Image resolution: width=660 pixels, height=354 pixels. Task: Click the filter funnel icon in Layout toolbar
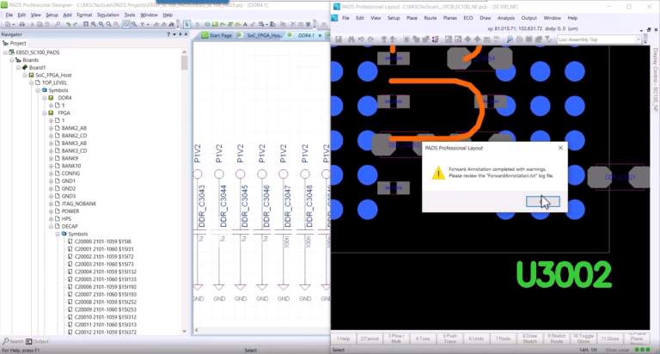(548, 40)
